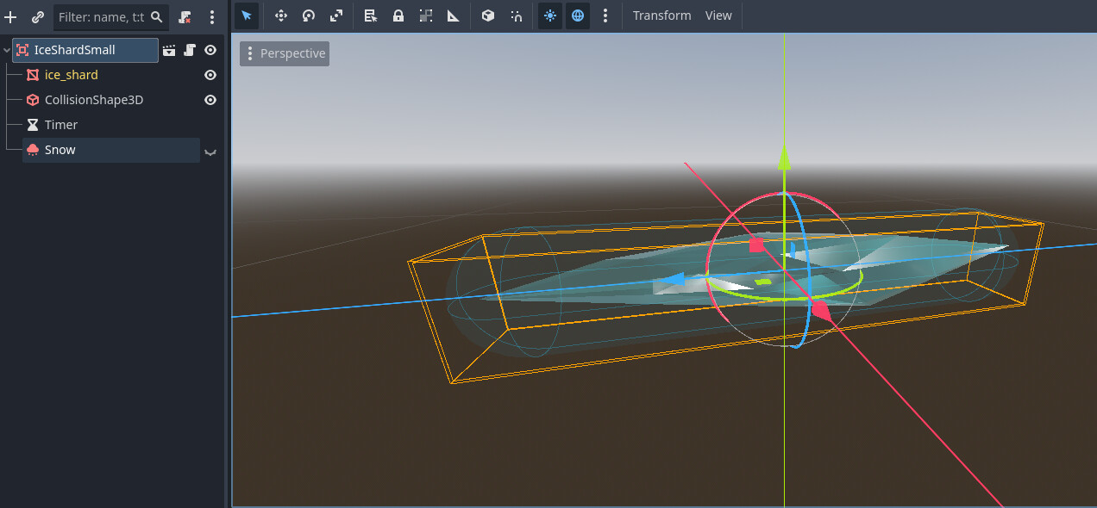The image size is (1097, 508).
Task: Open the View menu
Action: 718,15
